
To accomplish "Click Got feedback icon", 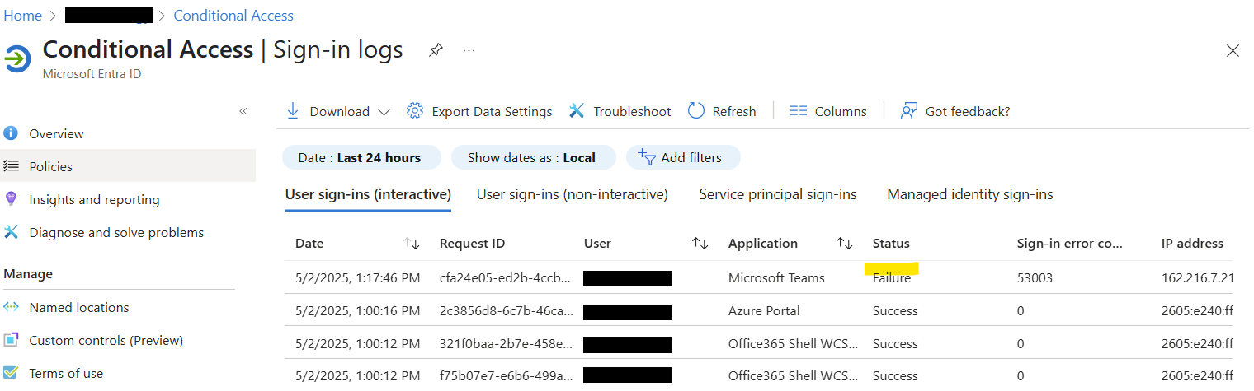I will 909,111.
